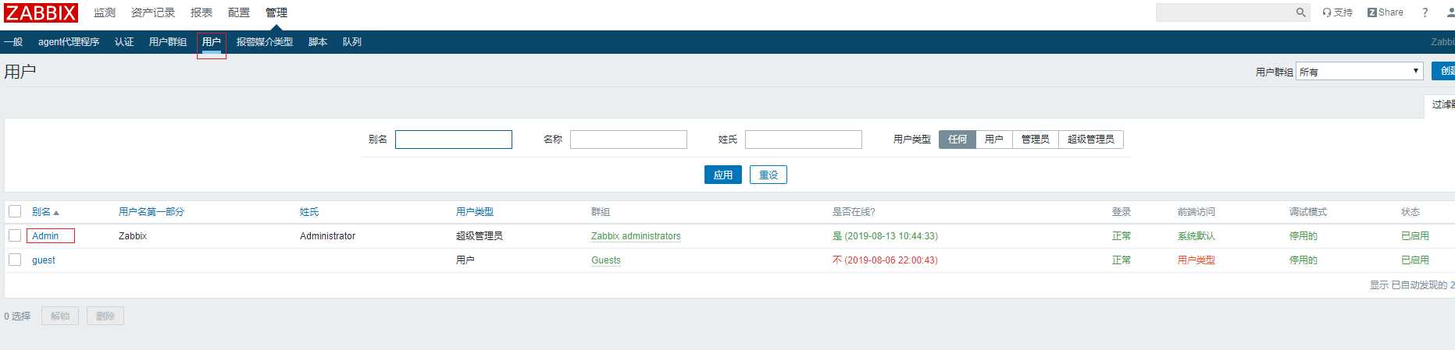The image size is (1455, 350).
Task: Open 管理 top menu
Action: click(276, 12)
